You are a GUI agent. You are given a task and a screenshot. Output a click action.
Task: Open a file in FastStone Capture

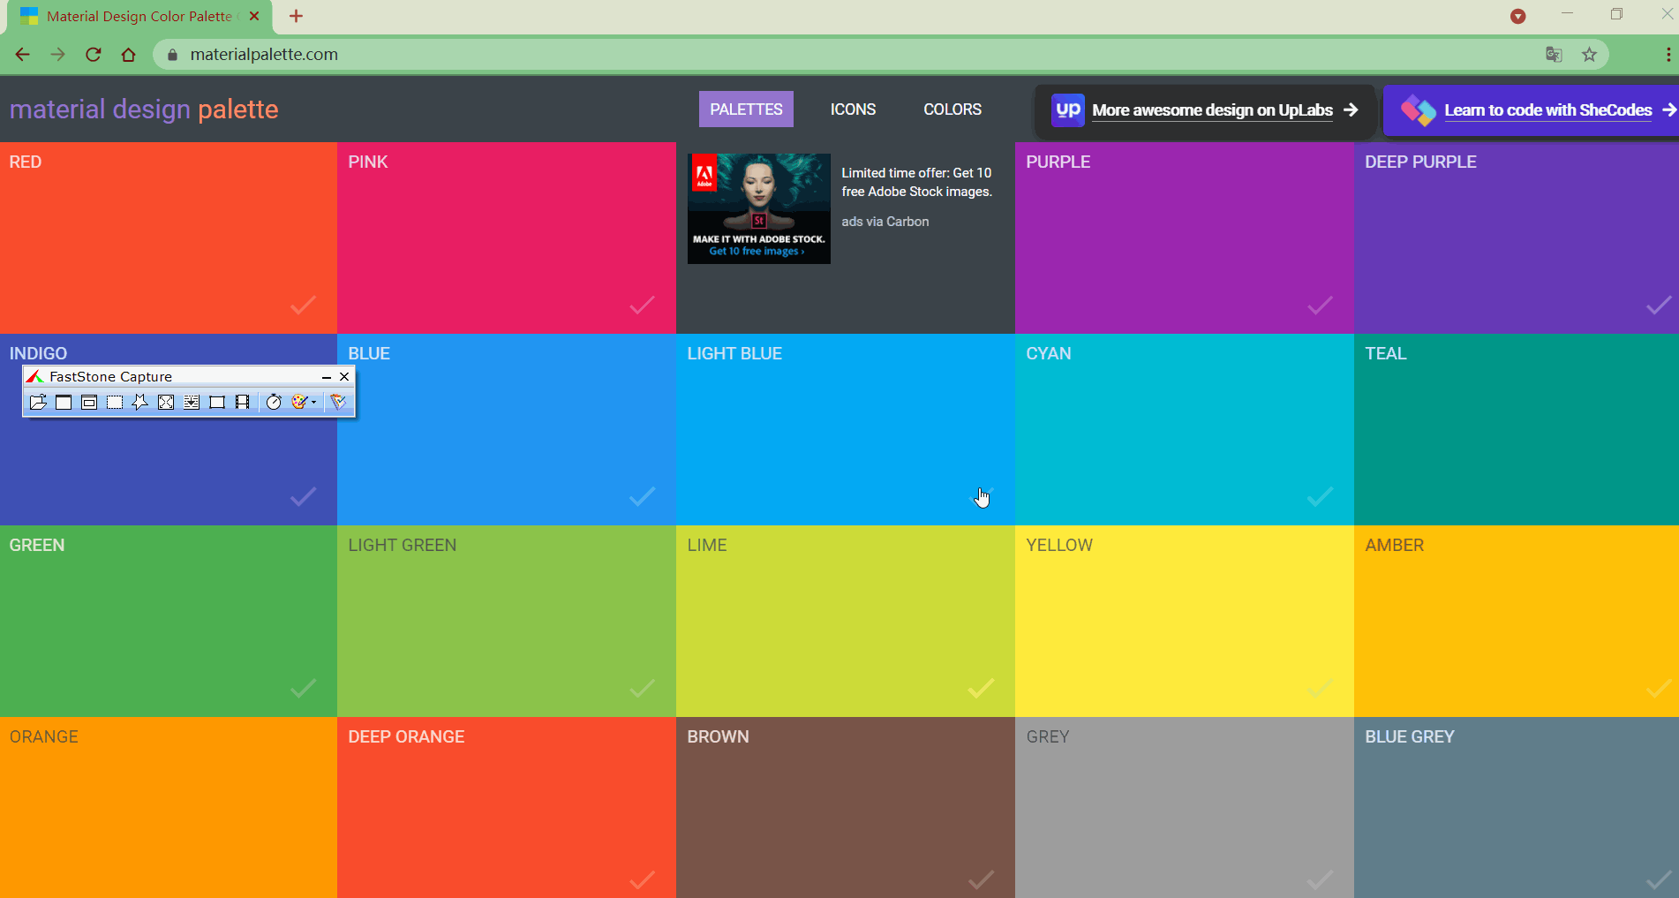coord(37,403)
